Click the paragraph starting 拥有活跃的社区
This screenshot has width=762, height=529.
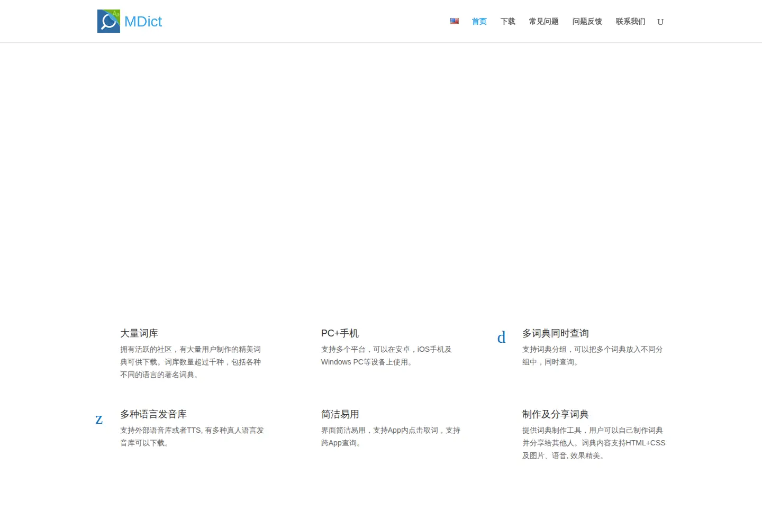point(190,362)
